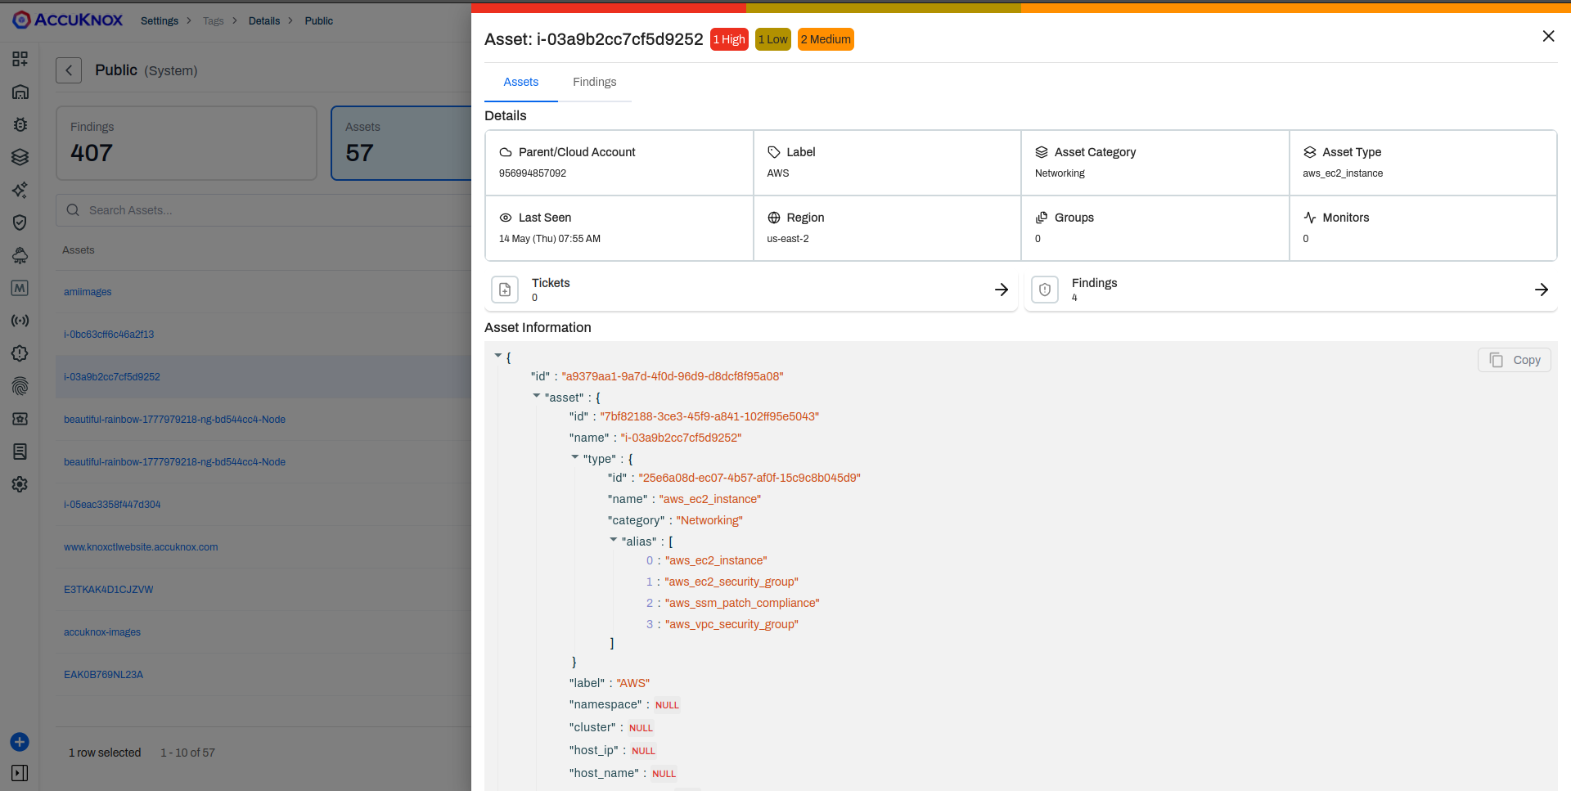Click the search magnifier icon
This screenshot has width=1571, height=791.
tap(73, 210)
